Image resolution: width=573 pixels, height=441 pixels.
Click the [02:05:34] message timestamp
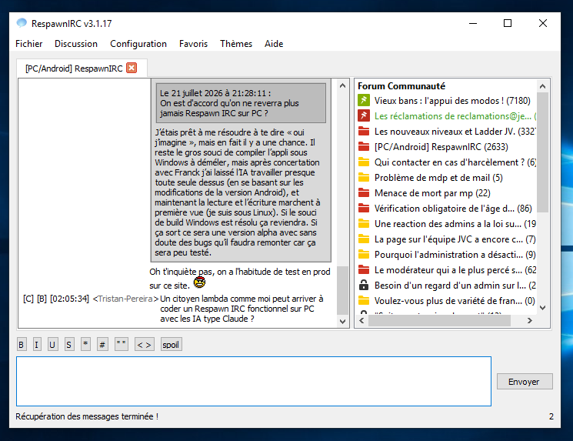tap(69, 299)
